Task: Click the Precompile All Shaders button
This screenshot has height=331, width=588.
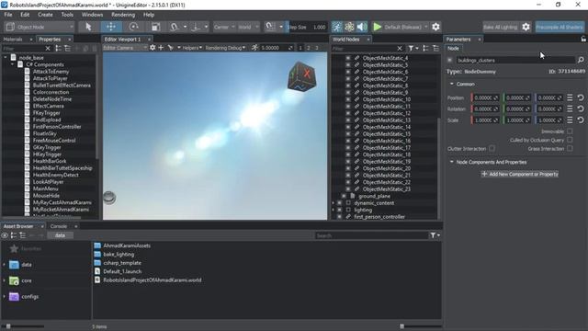Action: (560, 27)
